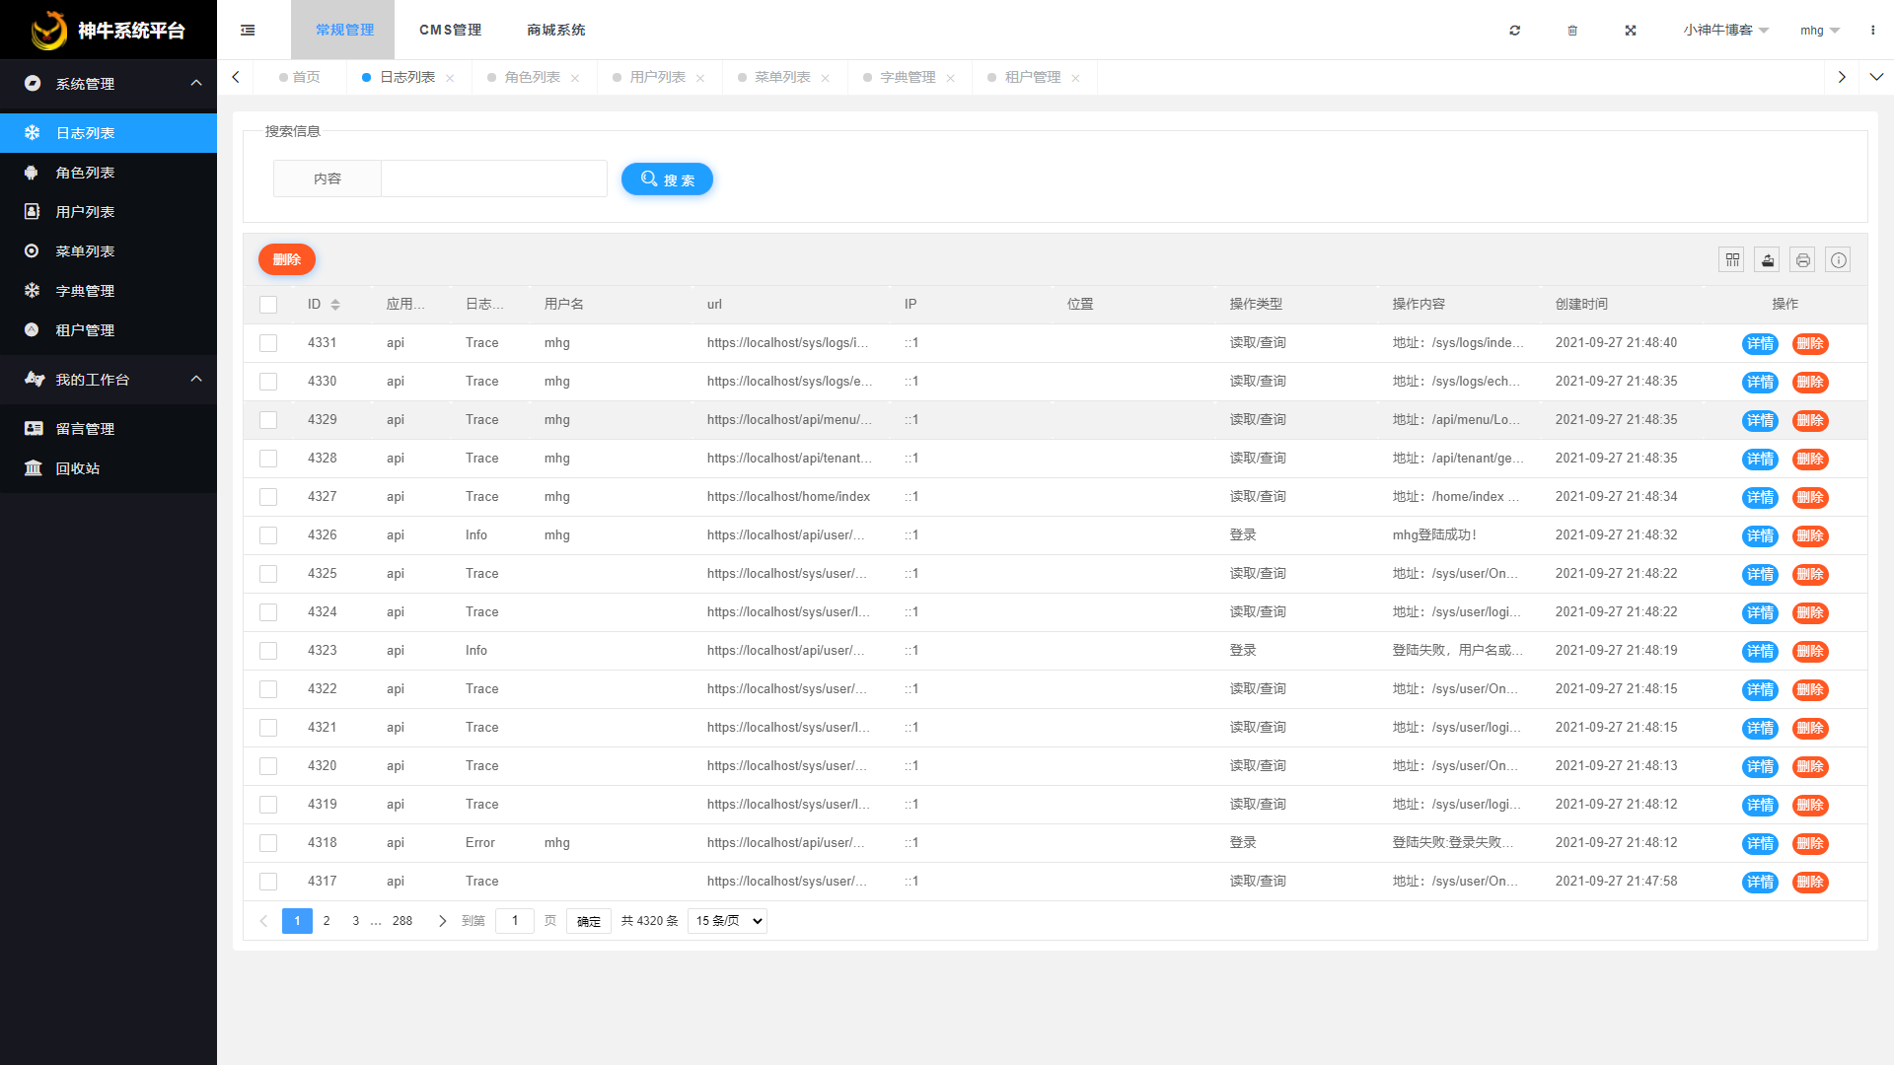Image resolution: width=1894 pixels, height=1065 pixels.
Task: Print the log table via the printer icon
Action: [x=1802, y=259]
